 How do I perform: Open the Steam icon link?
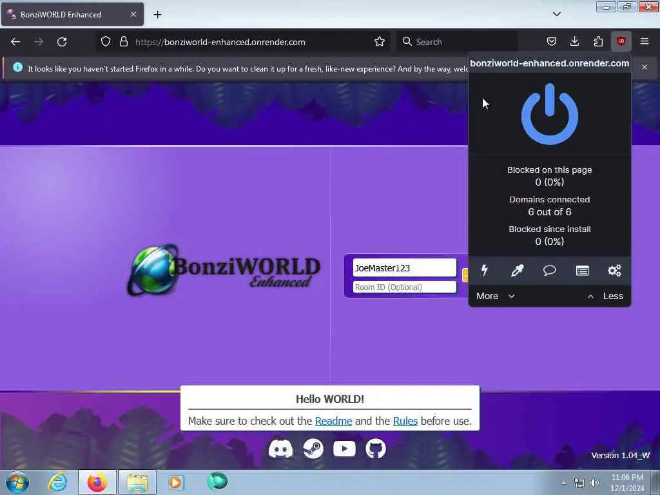pyautogui.click(x=313, y=449)
